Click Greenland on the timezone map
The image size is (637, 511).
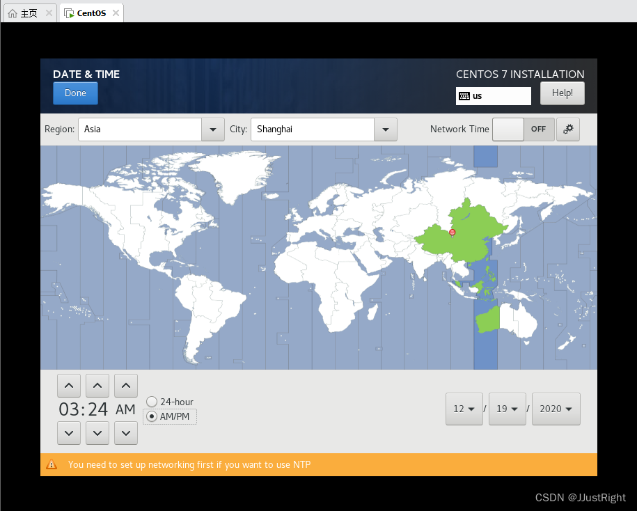235,175
